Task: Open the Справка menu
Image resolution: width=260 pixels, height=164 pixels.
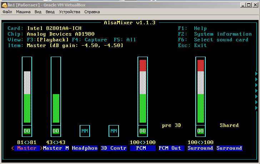Action: [92, 12]
